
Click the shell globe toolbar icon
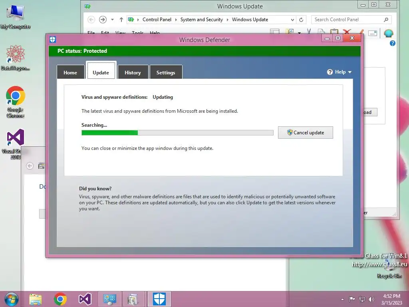389,33
